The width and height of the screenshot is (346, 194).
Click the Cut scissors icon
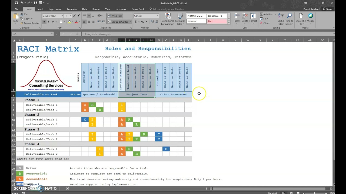coord(22,14)
